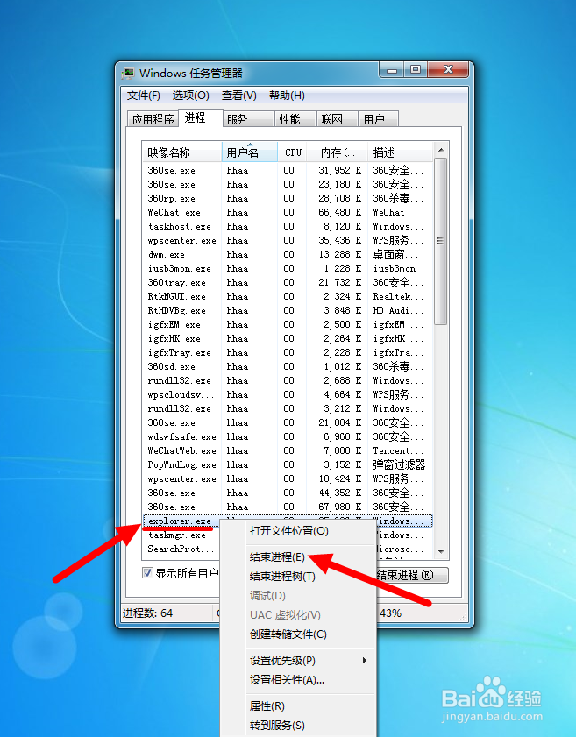
Task: Select the 360tray.exe process row
Action: point(288,282)
